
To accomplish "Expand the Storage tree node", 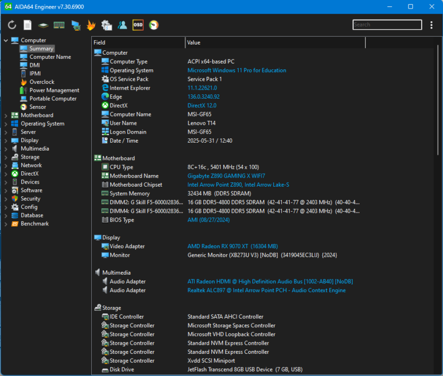I will click(x=6, y=157).
